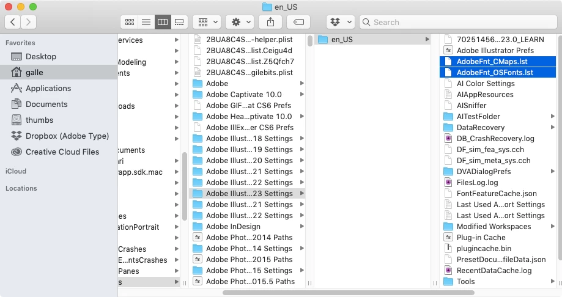Select FontFeatureCache.json file
562x297 pixels.
(x=498, y=194)
